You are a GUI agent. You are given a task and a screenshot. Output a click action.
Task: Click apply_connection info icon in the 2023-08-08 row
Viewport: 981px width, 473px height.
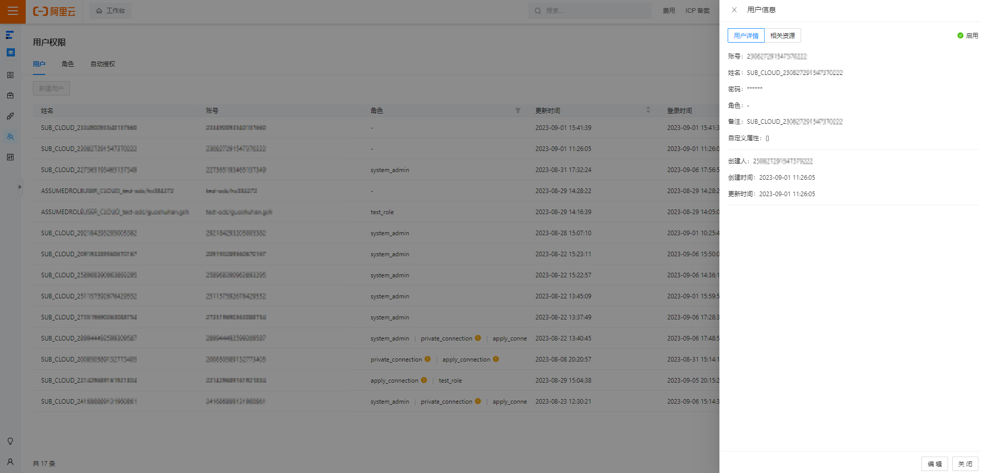pos(496,359)
